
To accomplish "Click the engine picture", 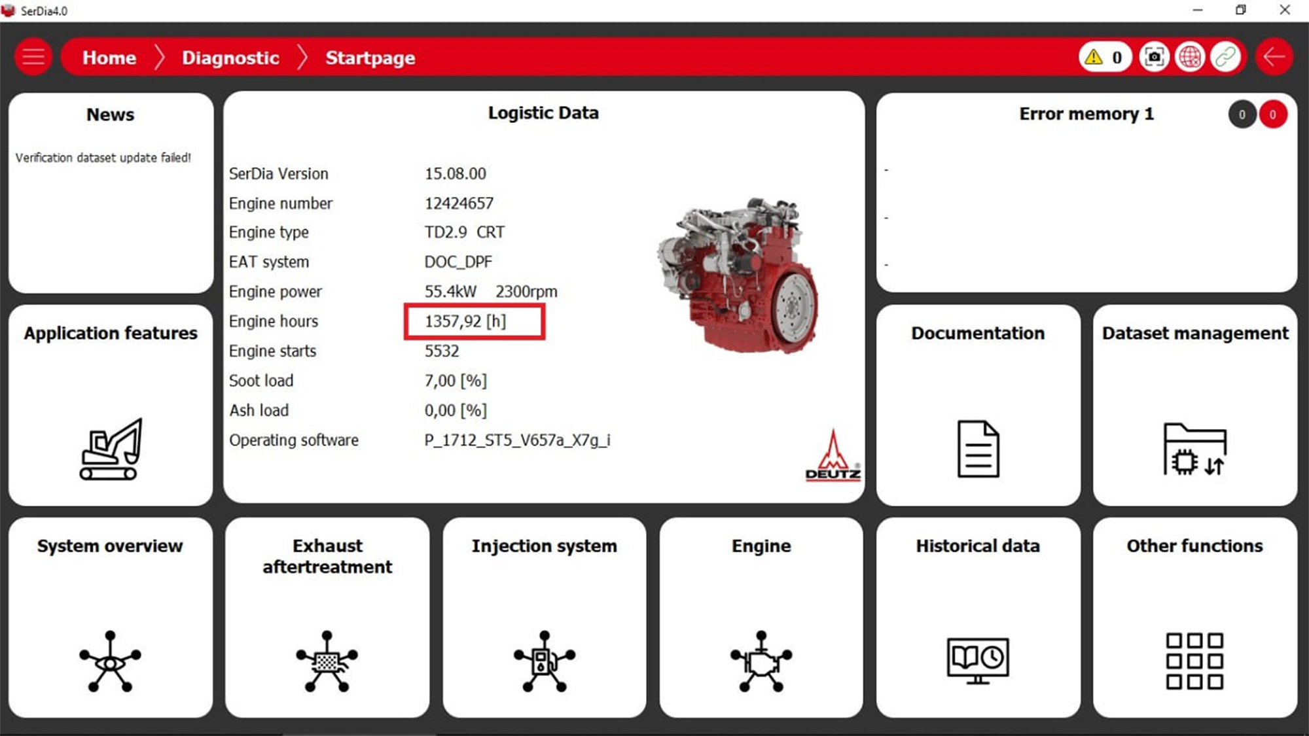I will [x=738, y=275].
